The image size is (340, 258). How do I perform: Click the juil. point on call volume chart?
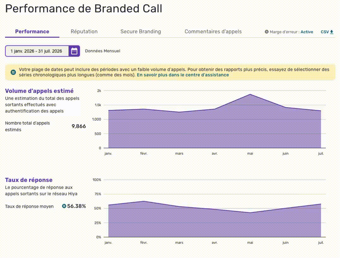click(x=321, y=111)
